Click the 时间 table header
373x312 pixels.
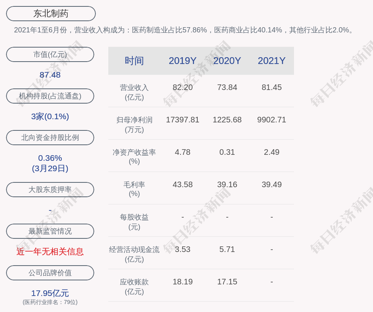pyautogui.click(x=134, y=61)
